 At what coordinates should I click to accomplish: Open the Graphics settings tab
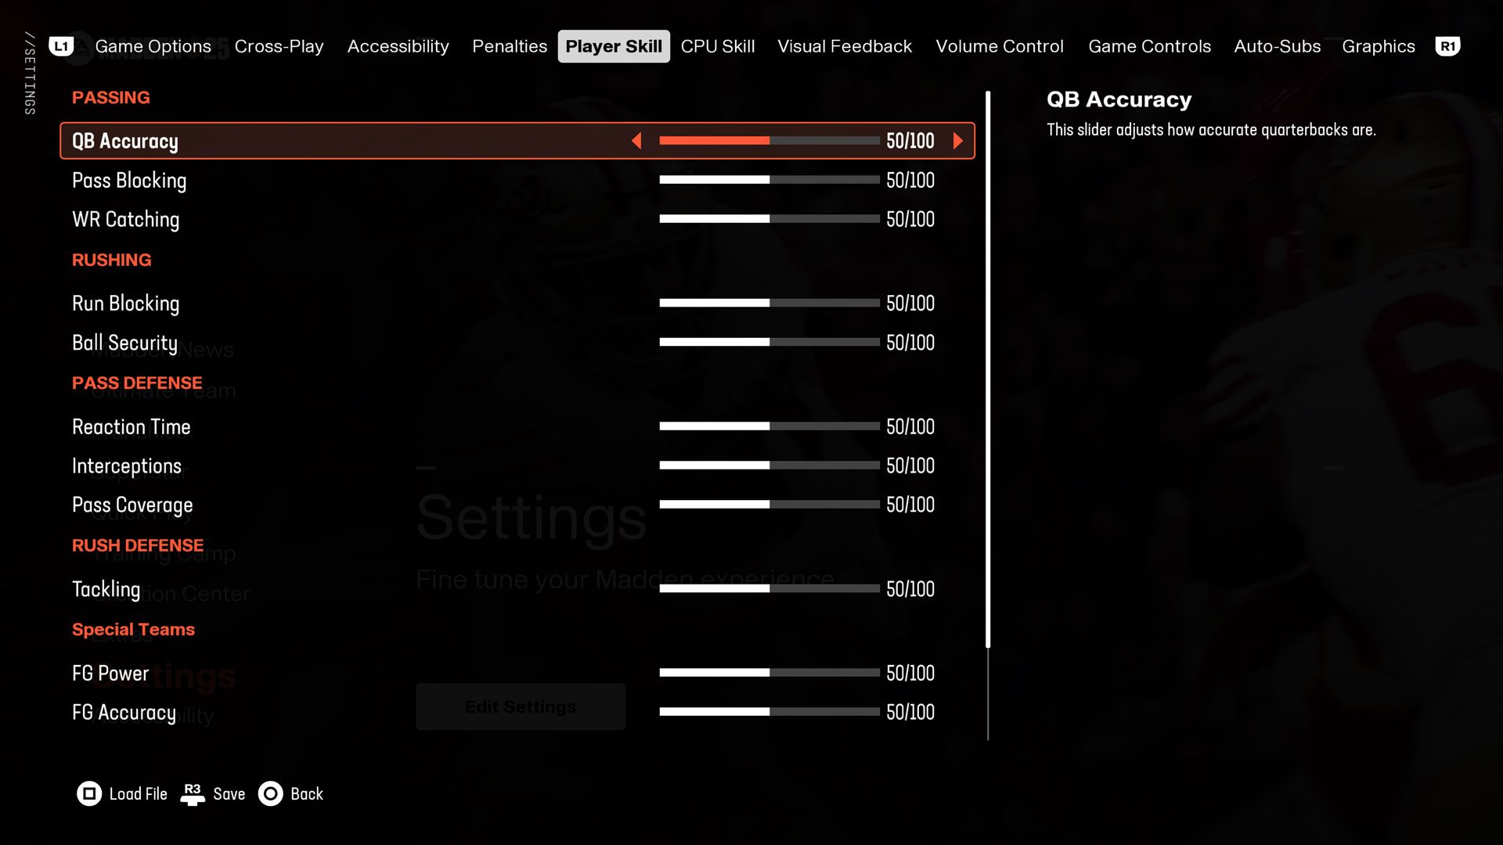[x=1378, y=45]
